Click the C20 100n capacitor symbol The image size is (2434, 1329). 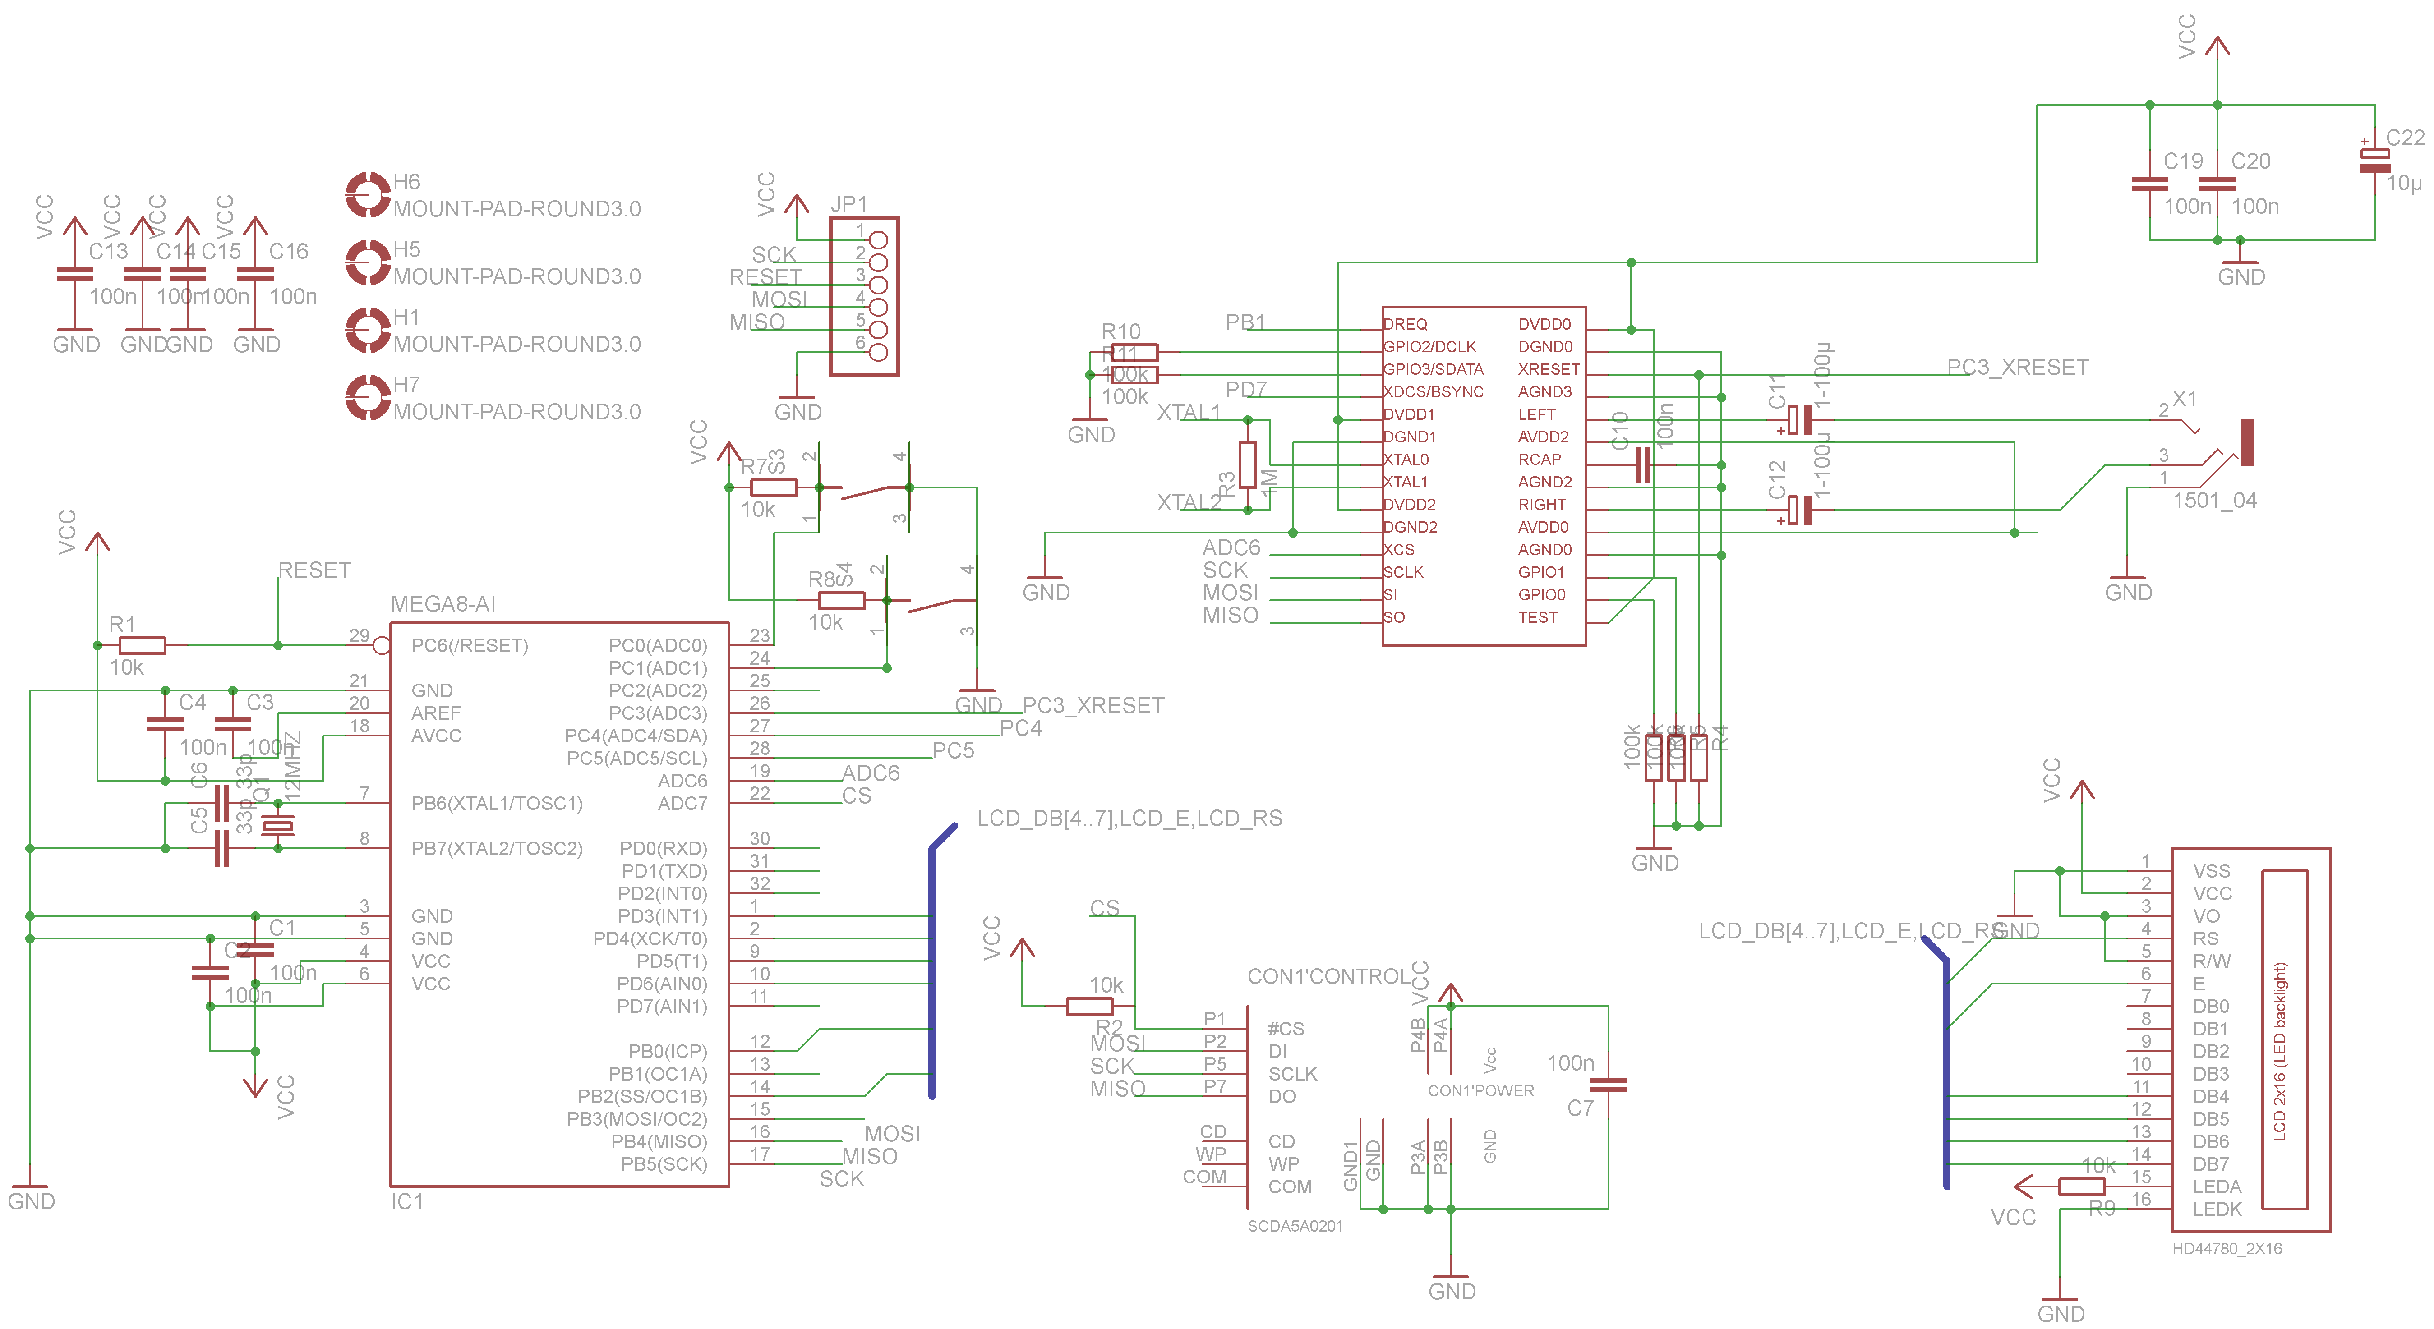2217,183
